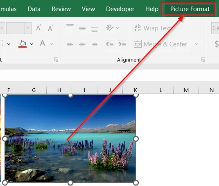This screenshot has height=186, width=219.
Task: Click Increase Indent icon
Action: tap(122, 44)
